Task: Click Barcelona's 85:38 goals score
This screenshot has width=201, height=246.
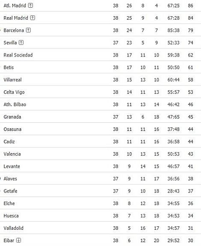Action: coord(173,30)
